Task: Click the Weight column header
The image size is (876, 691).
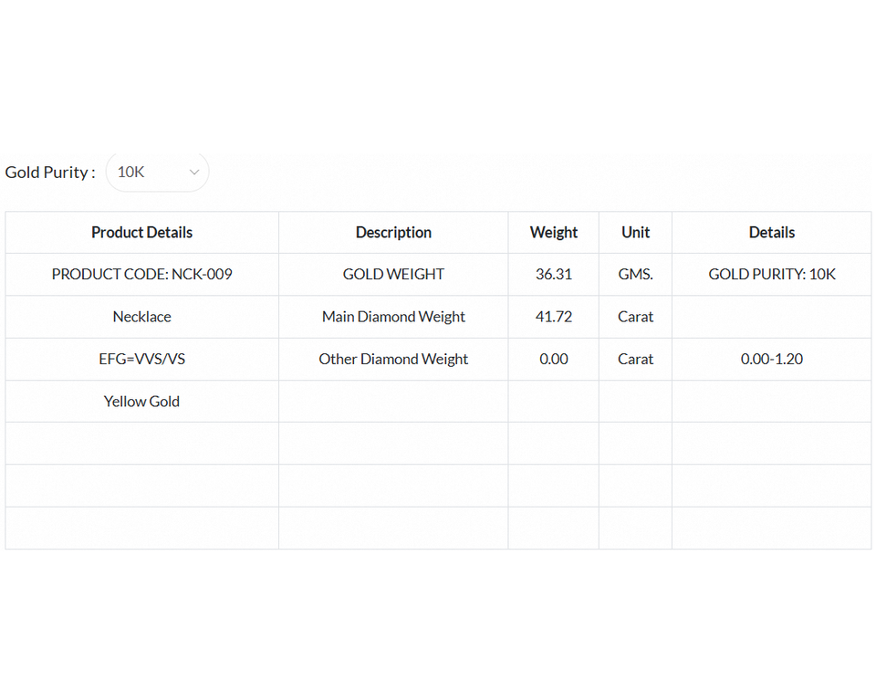Action: [553, 233]
